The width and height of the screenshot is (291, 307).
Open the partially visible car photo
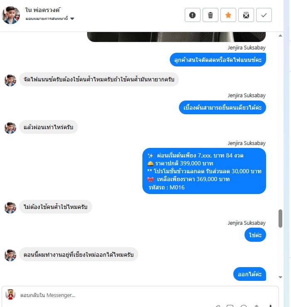[x=176, y=37]
